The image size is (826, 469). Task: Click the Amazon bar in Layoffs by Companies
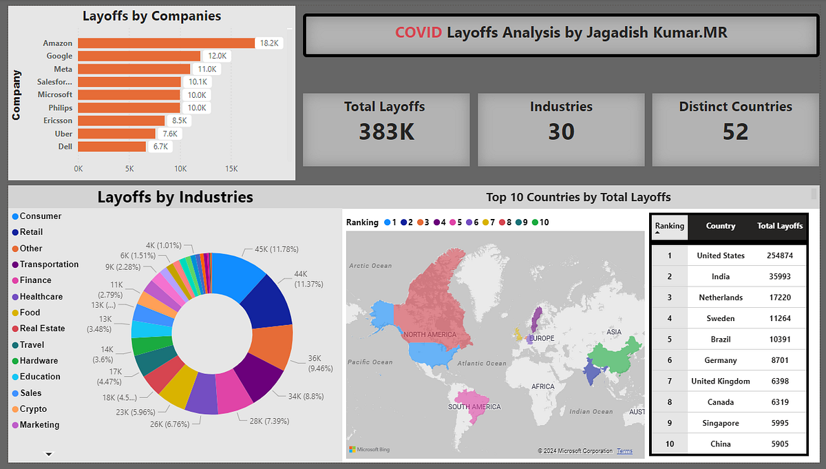pyautogui.click(x=165, y=43)
